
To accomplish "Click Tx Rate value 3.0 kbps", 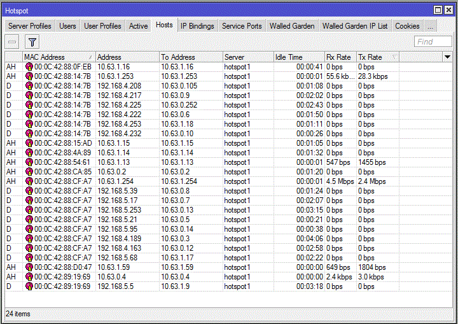I will (371, 277).
